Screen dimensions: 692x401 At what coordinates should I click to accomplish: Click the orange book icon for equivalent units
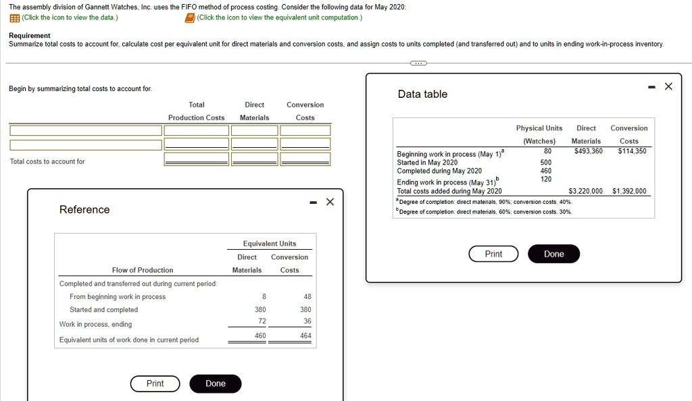[x=189, y=18]
